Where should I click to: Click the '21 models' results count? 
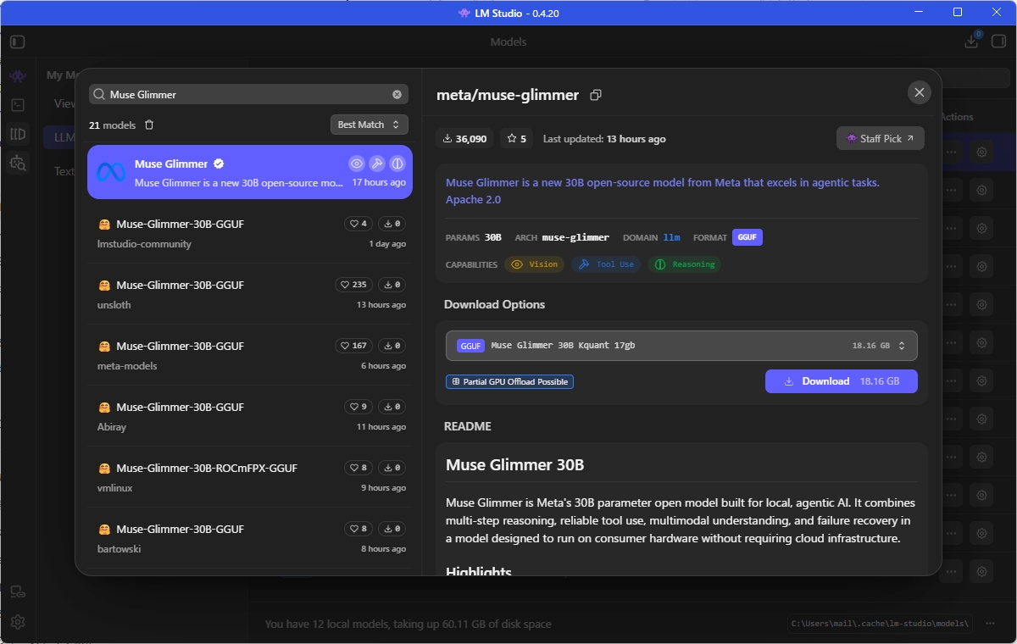click(112, 125)
